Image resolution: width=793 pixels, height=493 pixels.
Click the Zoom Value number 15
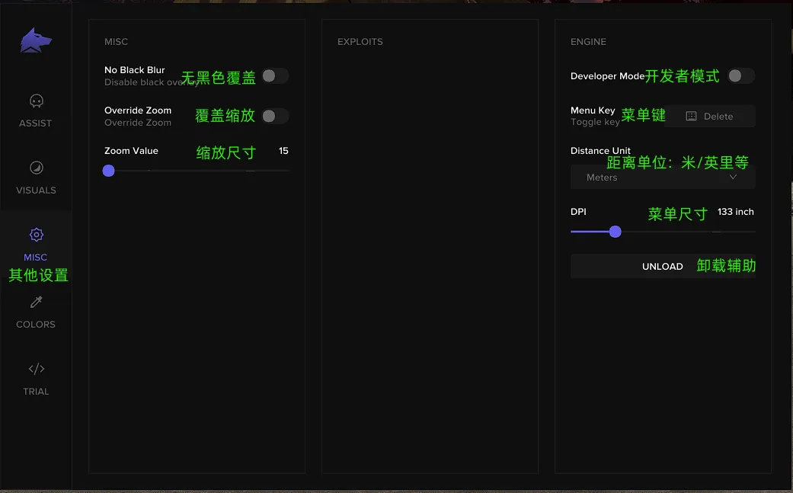(x=283, y=151)
